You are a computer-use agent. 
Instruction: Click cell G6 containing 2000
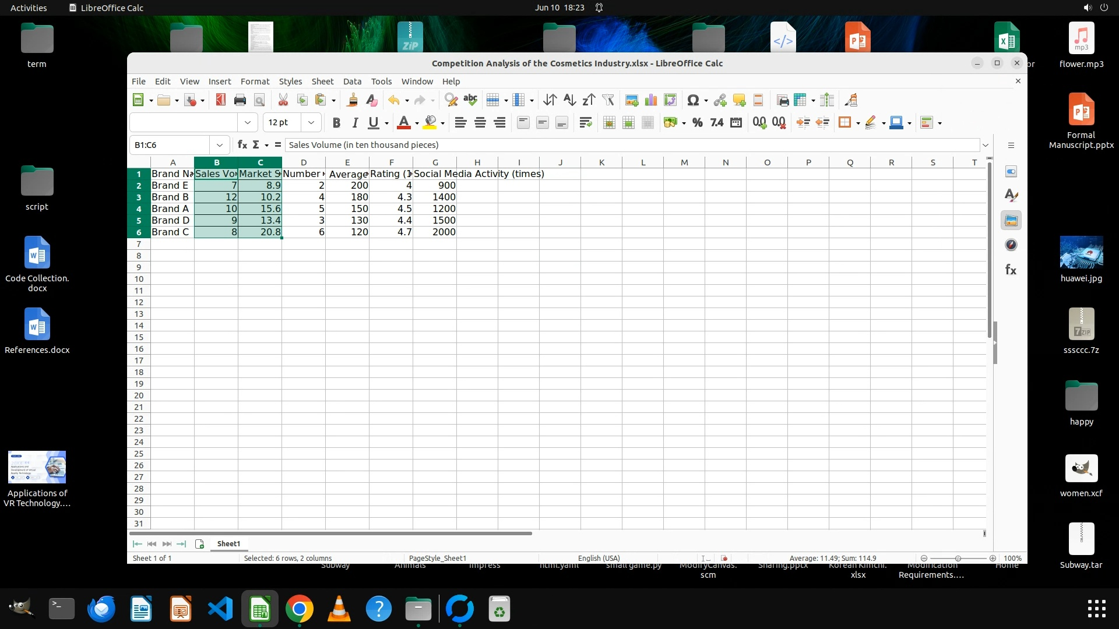pyautogui.click(x=435, y=232)
